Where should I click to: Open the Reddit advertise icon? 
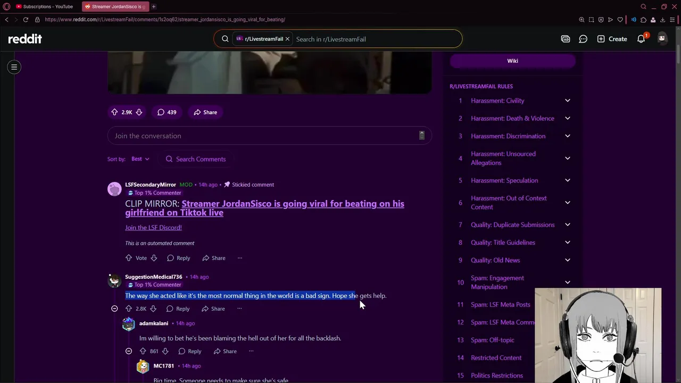coord(566,39)
